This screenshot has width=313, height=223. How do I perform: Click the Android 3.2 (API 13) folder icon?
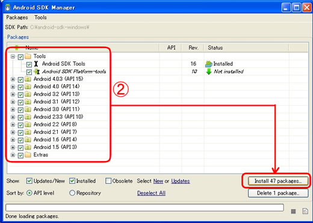click(28, 94)
